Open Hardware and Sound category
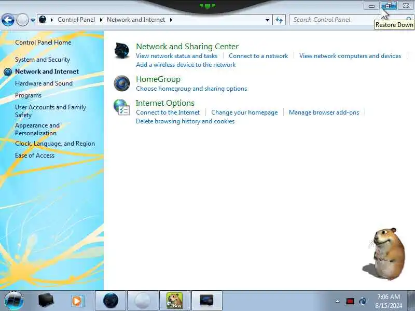Screen dimensions: 415x311 tap(44, 83)
